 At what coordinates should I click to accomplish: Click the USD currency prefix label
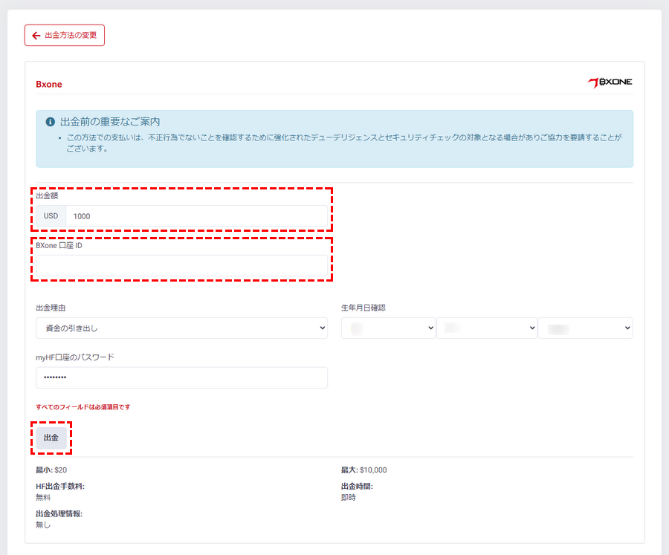(x=51, y=216)
